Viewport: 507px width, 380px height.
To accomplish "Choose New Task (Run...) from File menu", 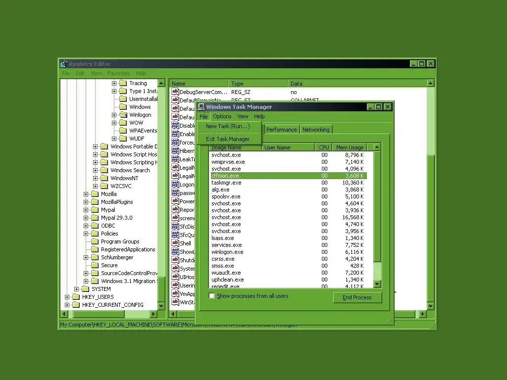I will [228, 126].
